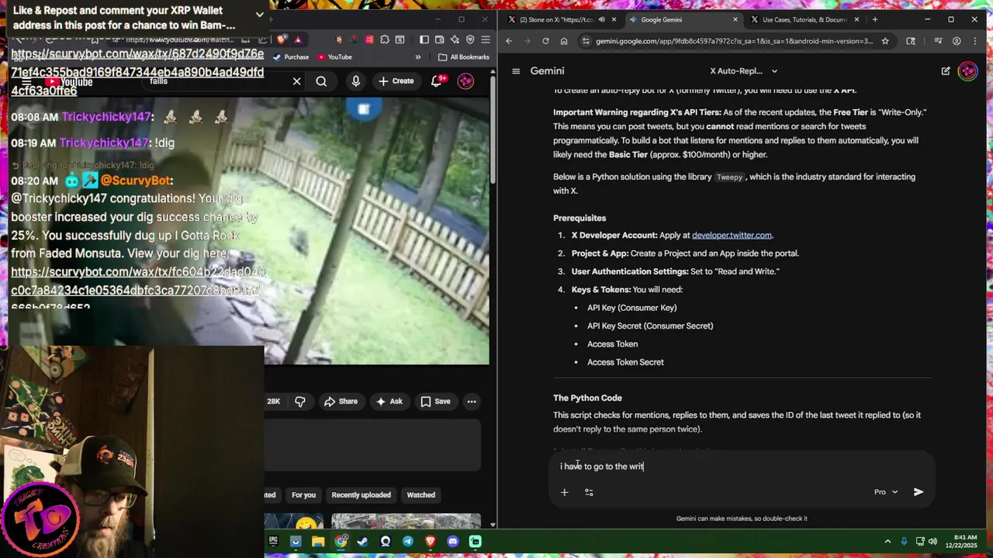
Task: Go to the browser home page
Action: pyautogui.click(x=564, y=41)
